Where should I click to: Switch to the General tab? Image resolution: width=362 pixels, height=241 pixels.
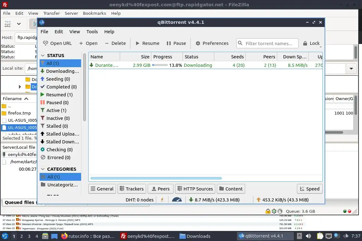(x=102, y=189)
